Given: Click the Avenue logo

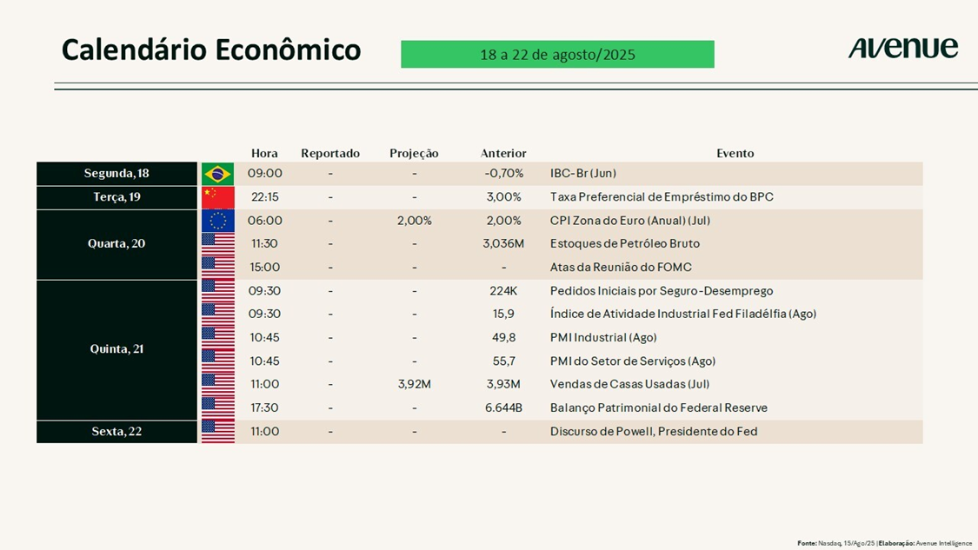Looking at the screenshot, I should point(902,49).
